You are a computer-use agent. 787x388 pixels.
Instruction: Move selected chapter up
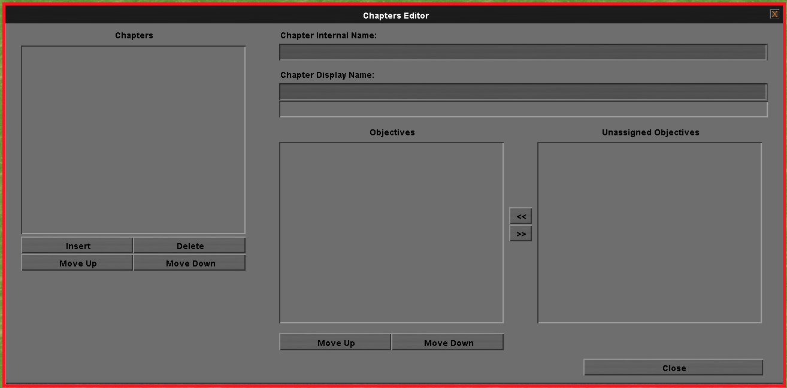(x=77, y=263)
